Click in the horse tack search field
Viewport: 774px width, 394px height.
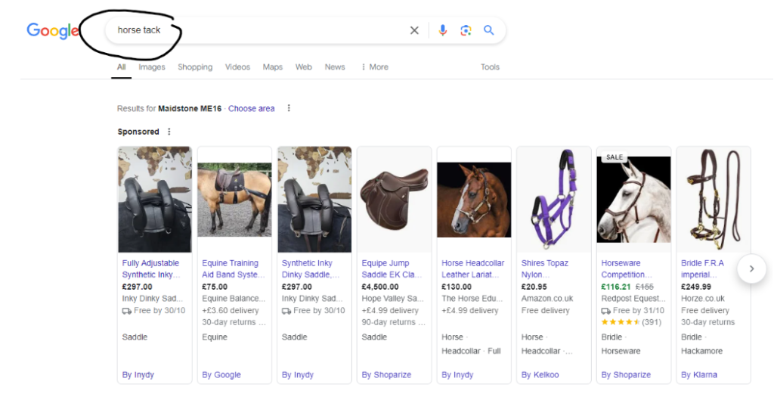pyautogui.click(x=257, y=30)
